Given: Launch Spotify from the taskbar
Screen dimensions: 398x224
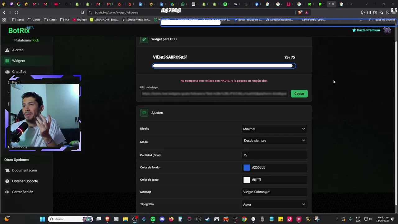Looking at the screenshot, I should [153, 219].
